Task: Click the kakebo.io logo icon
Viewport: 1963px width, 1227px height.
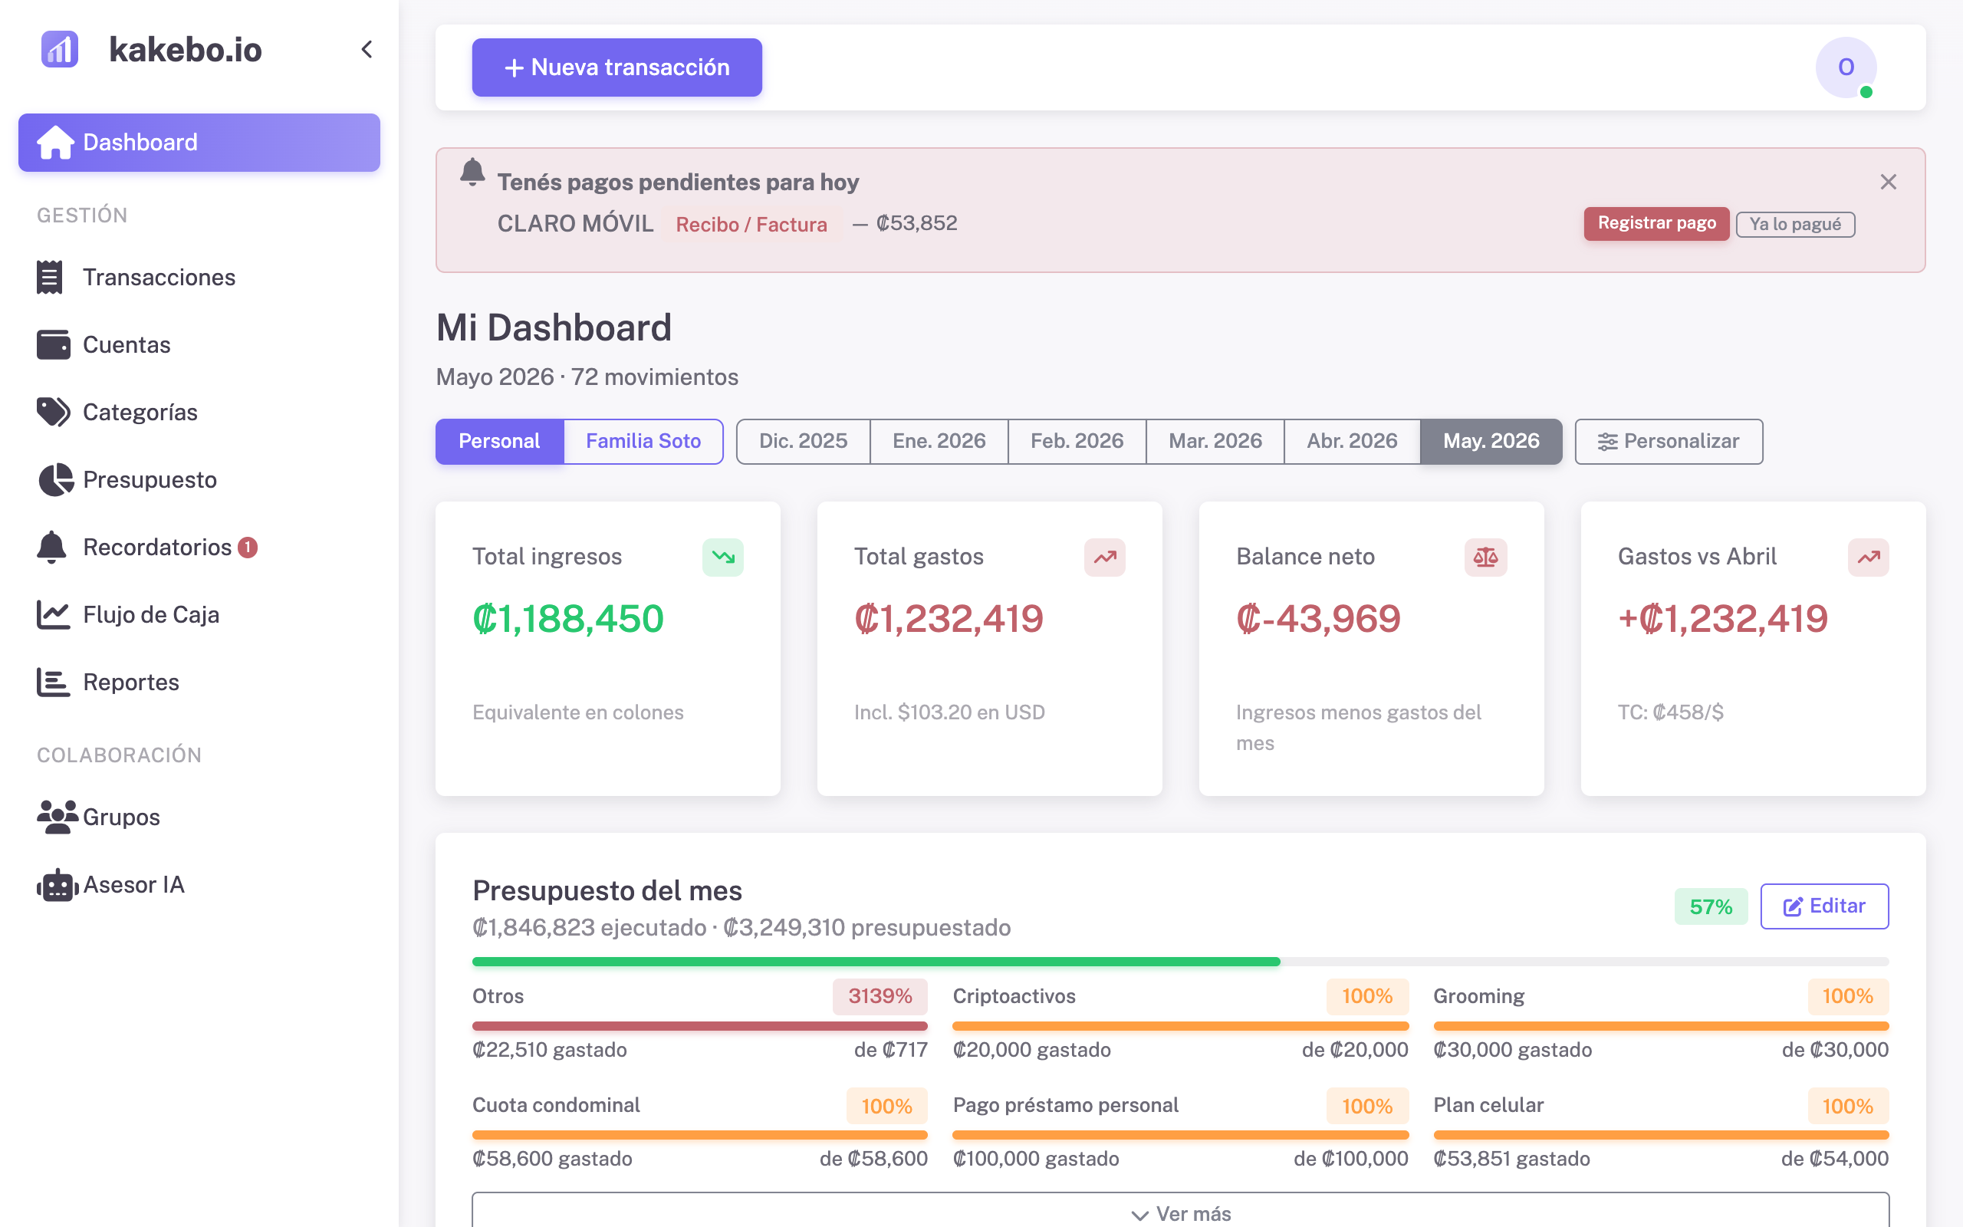Action: (59, 48)
